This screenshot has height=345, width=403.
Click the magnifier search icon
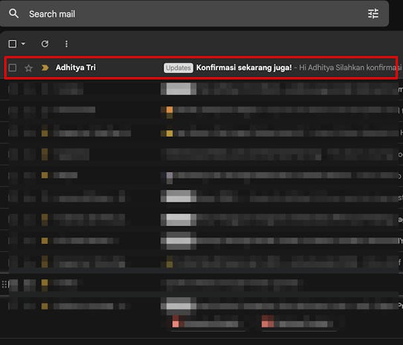pyautogui.click(x=14, y=14)
